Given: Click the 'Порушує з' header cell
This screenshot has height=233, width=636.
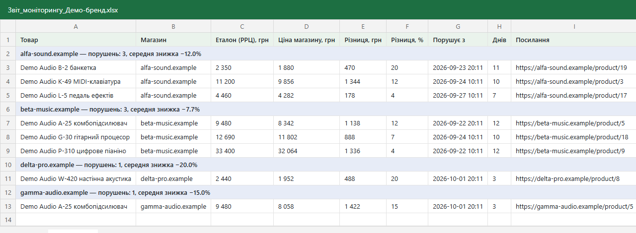Looking at the screenshot, I should (458, 40).
